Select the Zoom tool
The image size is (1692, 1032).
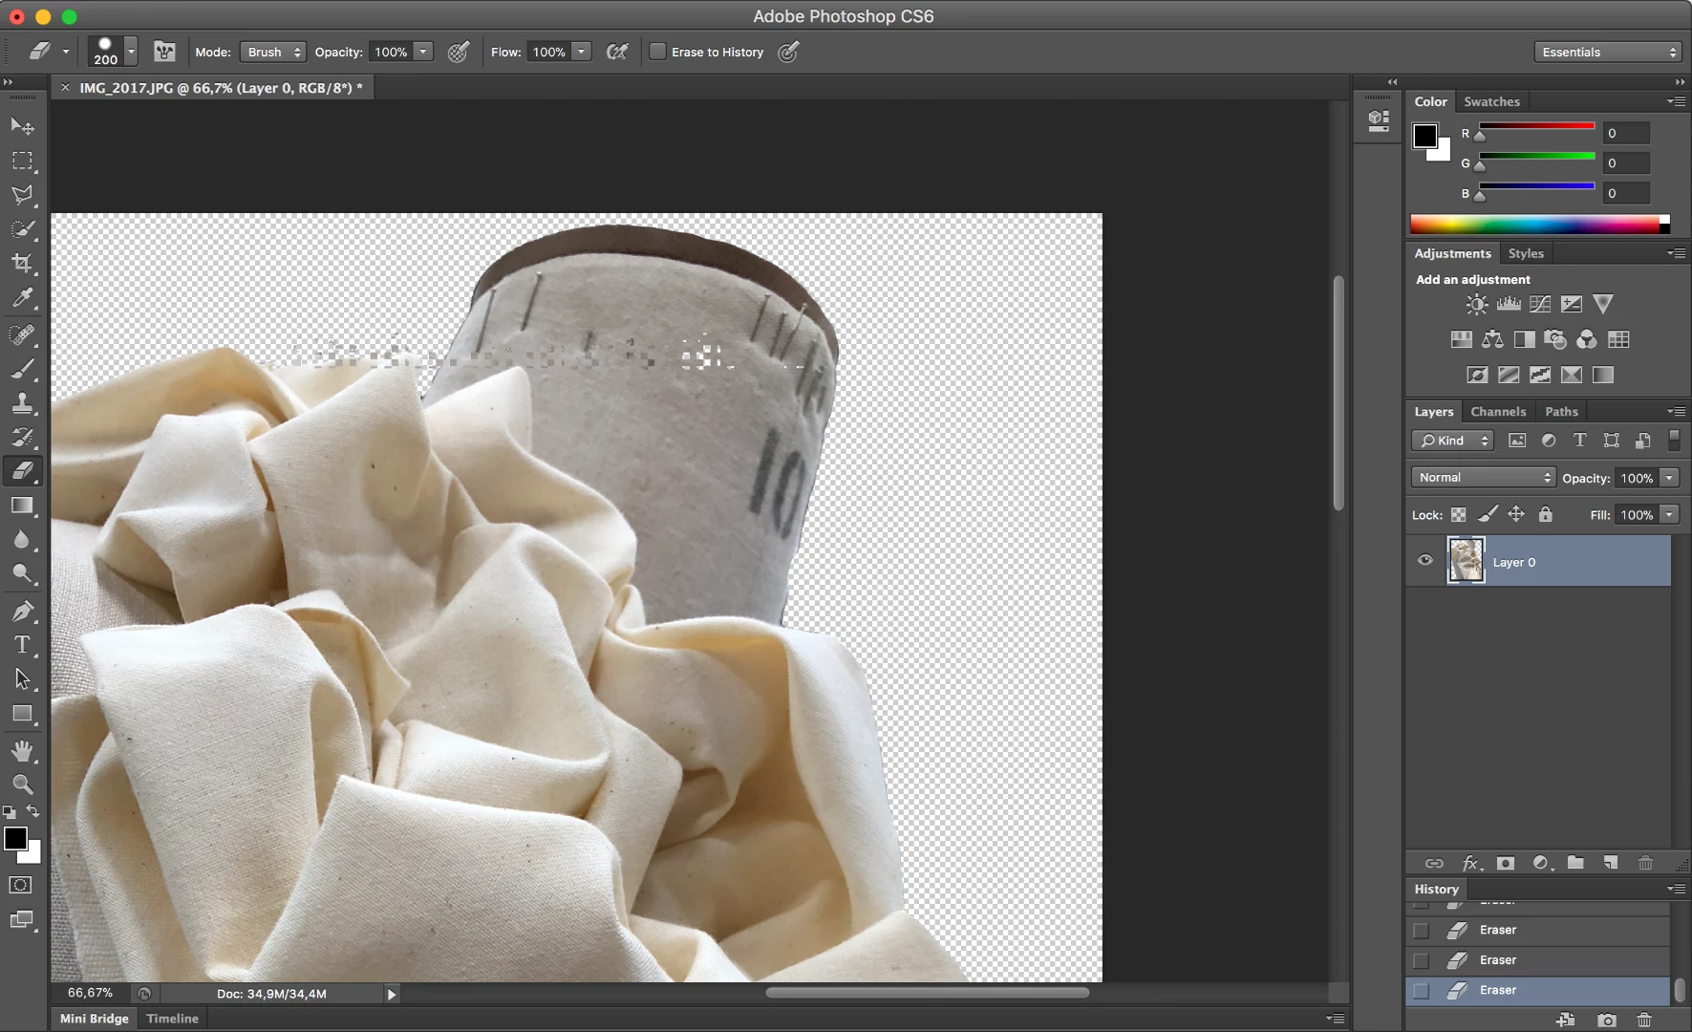tap(22, 785)
